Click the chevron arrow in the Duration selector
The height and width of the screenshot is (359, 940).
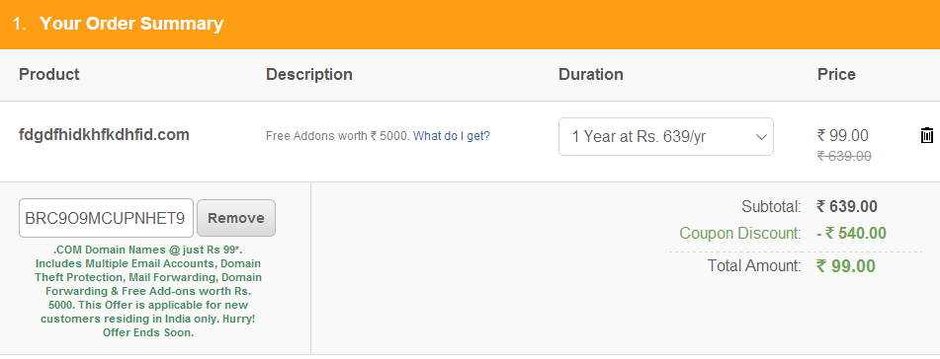(761, 137)
